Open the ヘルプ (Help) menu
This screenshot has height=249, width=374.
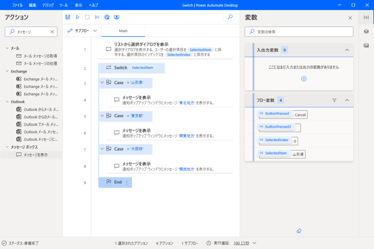click(93, 5)
